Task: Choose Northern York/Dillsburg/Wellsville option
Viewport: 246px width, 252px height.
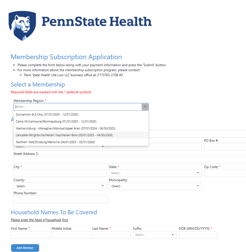Action: pyautogui.click(x=55, y=142)
